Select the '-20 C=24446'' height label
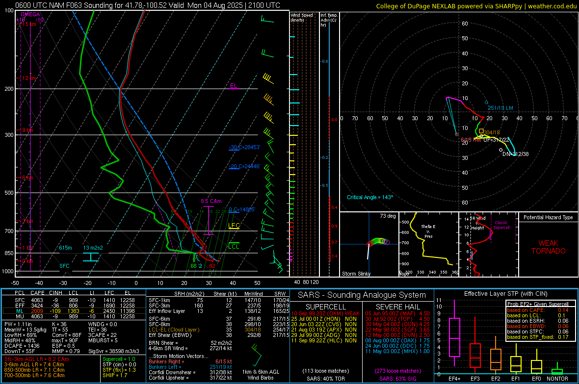 244,167
